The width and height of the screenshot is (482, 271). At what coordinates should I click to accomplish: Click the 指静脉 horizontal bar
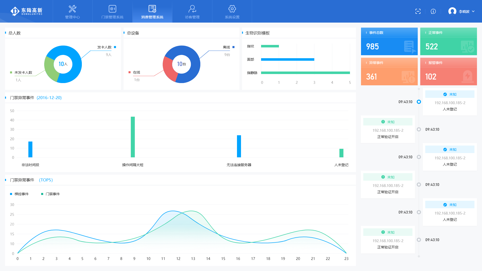[x=306, y=73]
